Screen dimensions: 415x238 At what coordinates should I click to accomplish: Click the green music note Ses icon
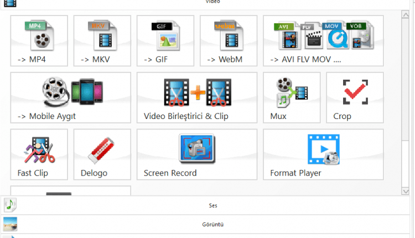(x=10, y=205)
